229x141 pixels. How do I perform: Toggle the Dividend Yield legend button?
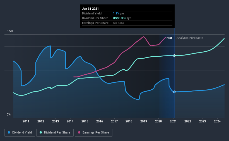click(x=20, y=133)
